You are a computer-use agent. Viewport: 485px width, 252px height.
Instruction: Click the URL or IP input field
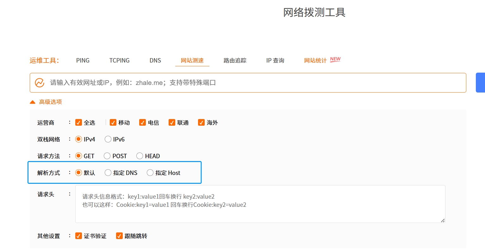(x=253, y=83)
